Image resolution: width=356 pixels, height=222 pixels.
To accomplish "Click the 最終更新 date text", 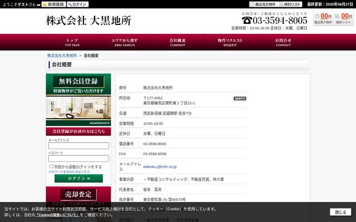I will tap(330, 4).
